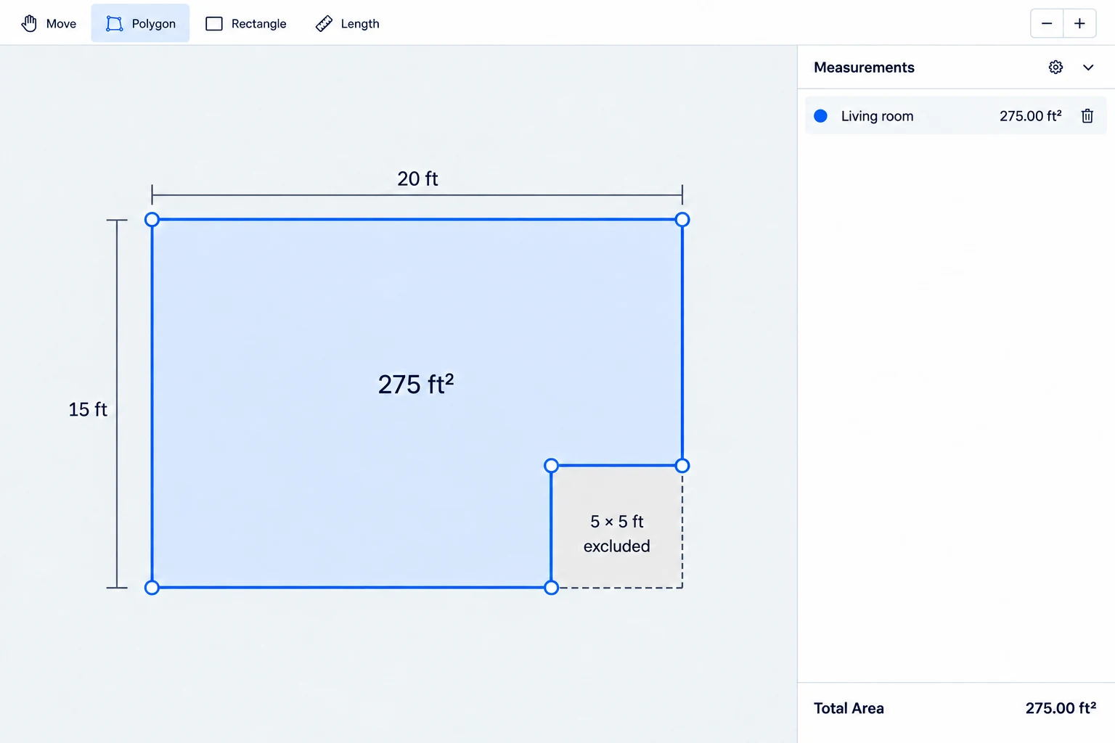This screenshot has width=1115, height=743.
Task: Pick the Length ruler tool
Action: (x=348, y=23)
